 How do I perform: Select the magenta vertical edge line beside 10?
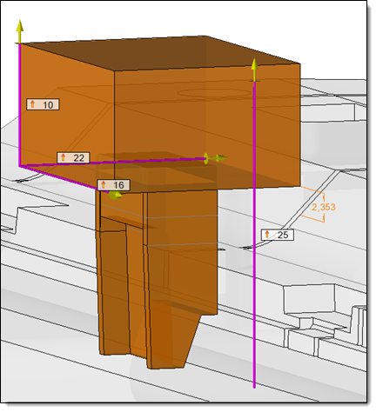pyautogui.click(x=19, y=105)
